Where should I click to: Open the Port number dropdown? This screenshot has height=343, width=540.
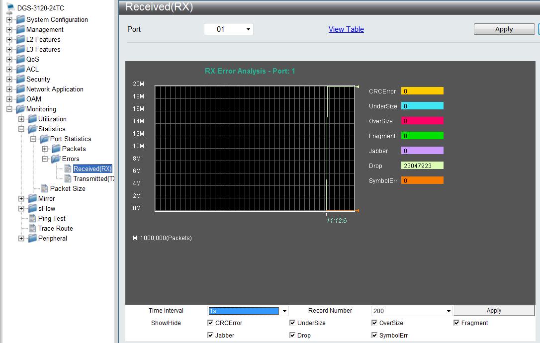(229, 29)
